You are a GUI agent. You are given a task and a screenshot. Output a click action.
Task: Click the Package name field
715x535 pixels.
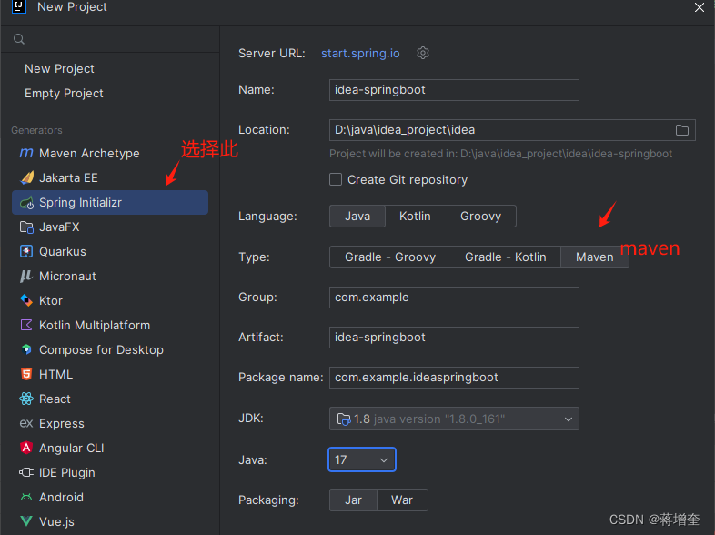[454, 378]
